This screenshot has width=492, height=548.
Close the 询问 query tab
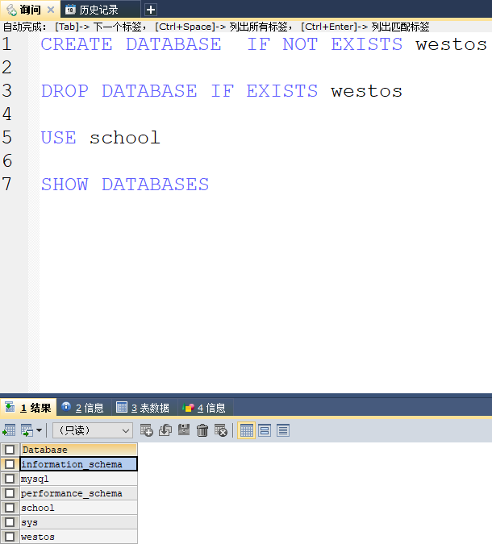[x=51, y=10]
